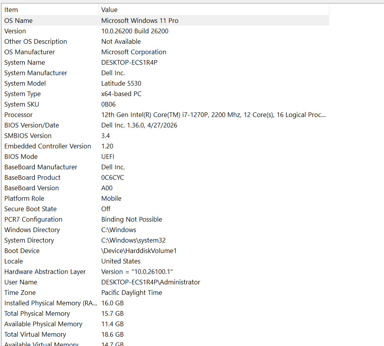
Task: Select the BaseBoard Version label
Action: click(x=31, y=188)
